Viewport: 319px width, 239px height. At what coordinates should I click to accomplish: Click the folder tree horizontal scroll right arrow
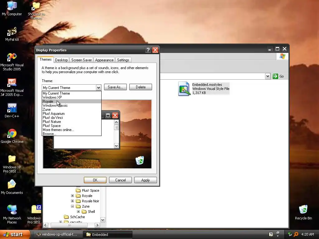pos(97,225)
